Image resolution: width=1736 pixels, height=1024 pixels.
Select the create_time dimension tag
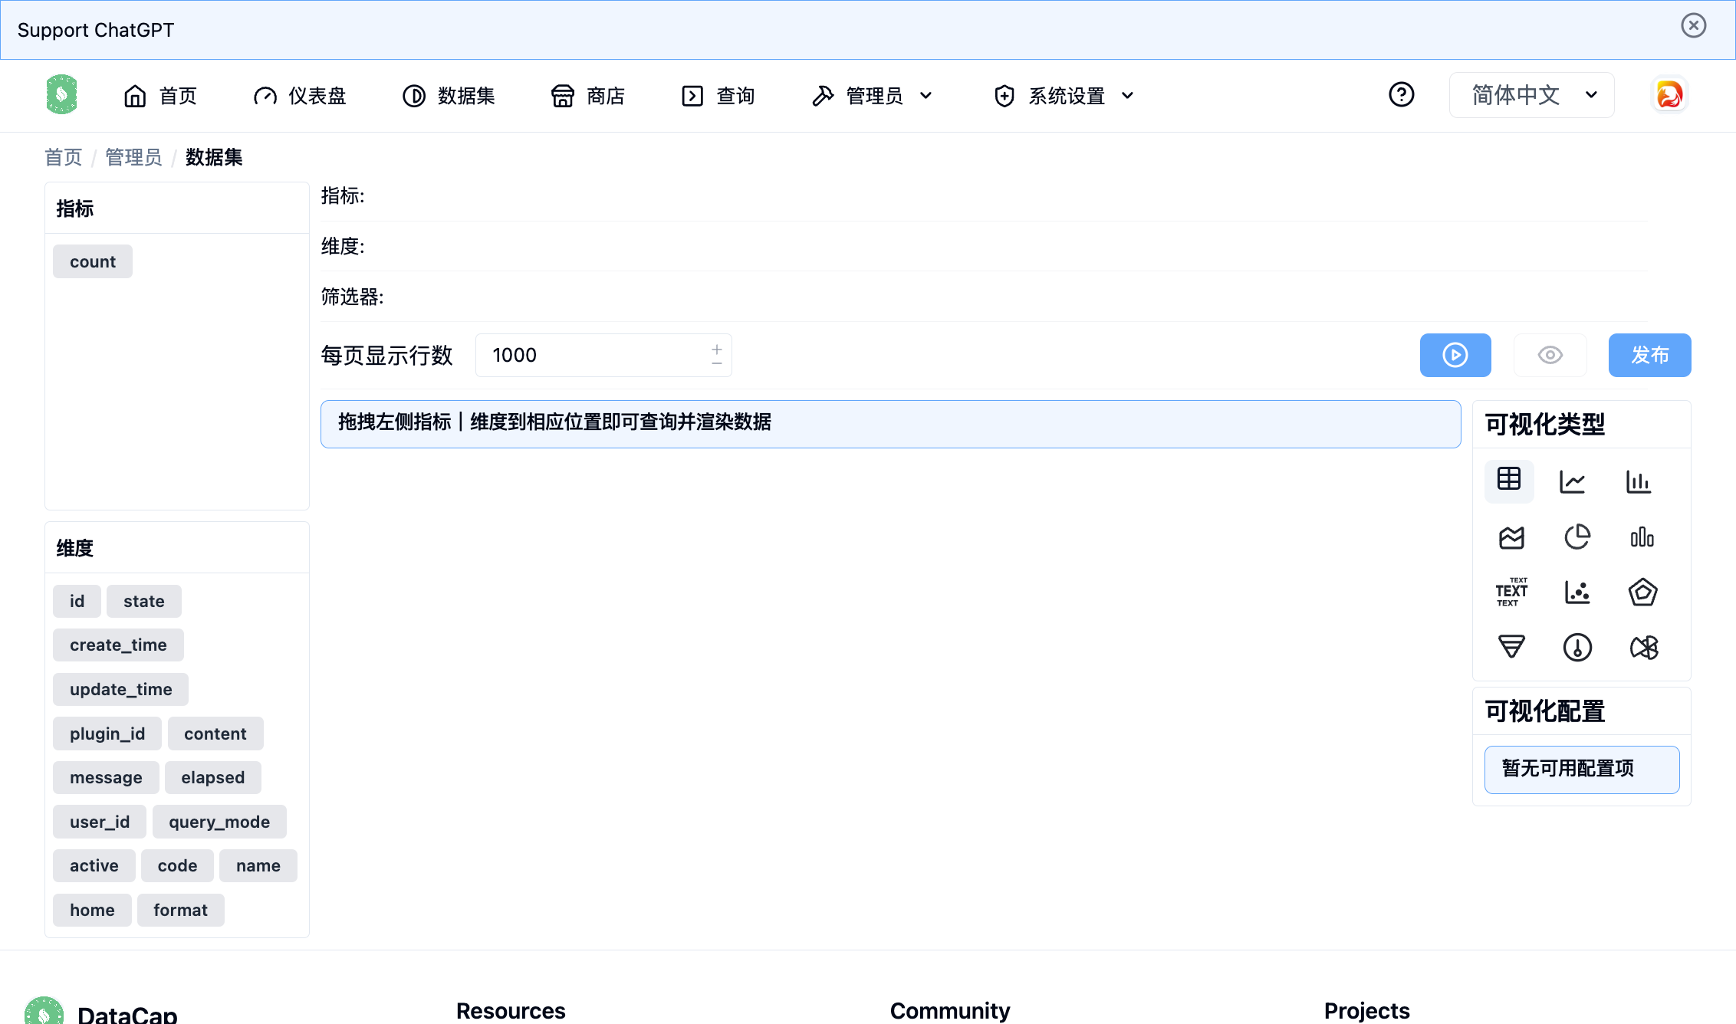coord(118,645)
